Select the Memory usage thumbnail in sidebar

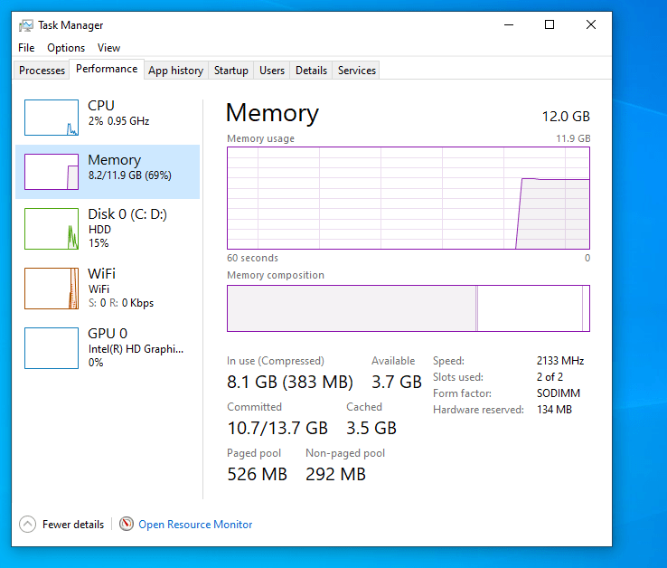pos(52,172)
